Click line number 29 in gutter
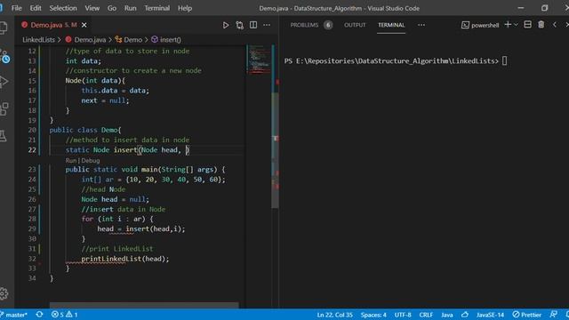Viewport: 569px width, 320px height. (x=32, y=229)
